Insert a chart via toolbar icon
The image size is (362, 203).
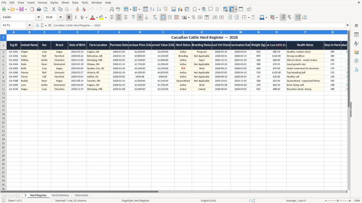coord(180,9)
